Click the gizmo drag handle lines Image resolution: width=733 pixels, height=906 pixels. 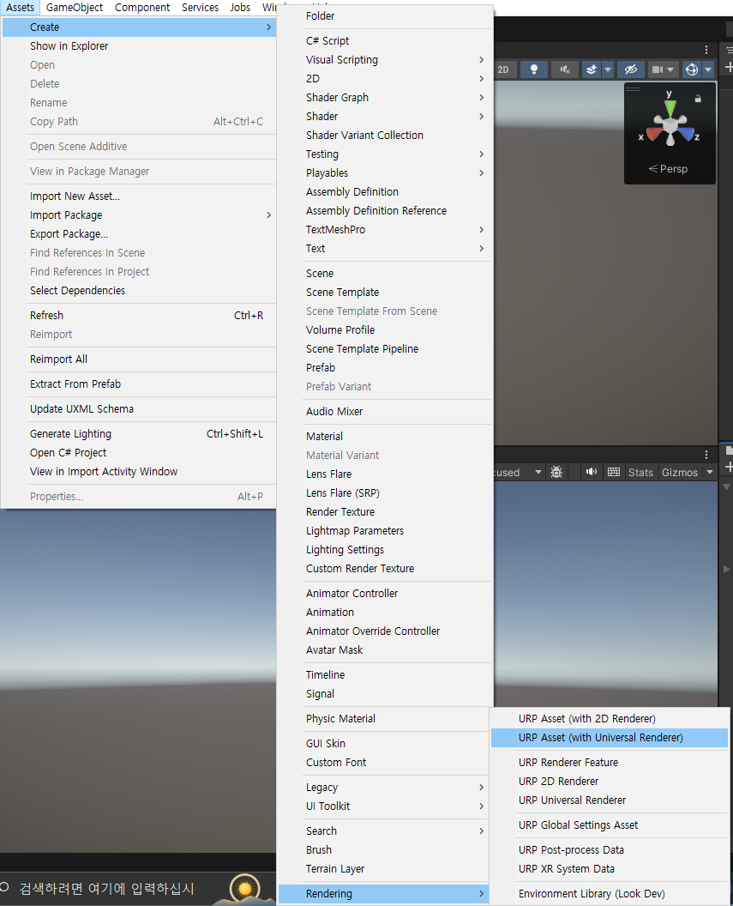tap(633, 89)
